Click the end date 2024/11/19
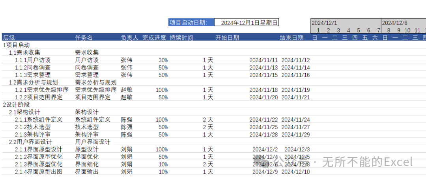Image resolution: width=426 pixels, height=179 pixels. (295, 90)
